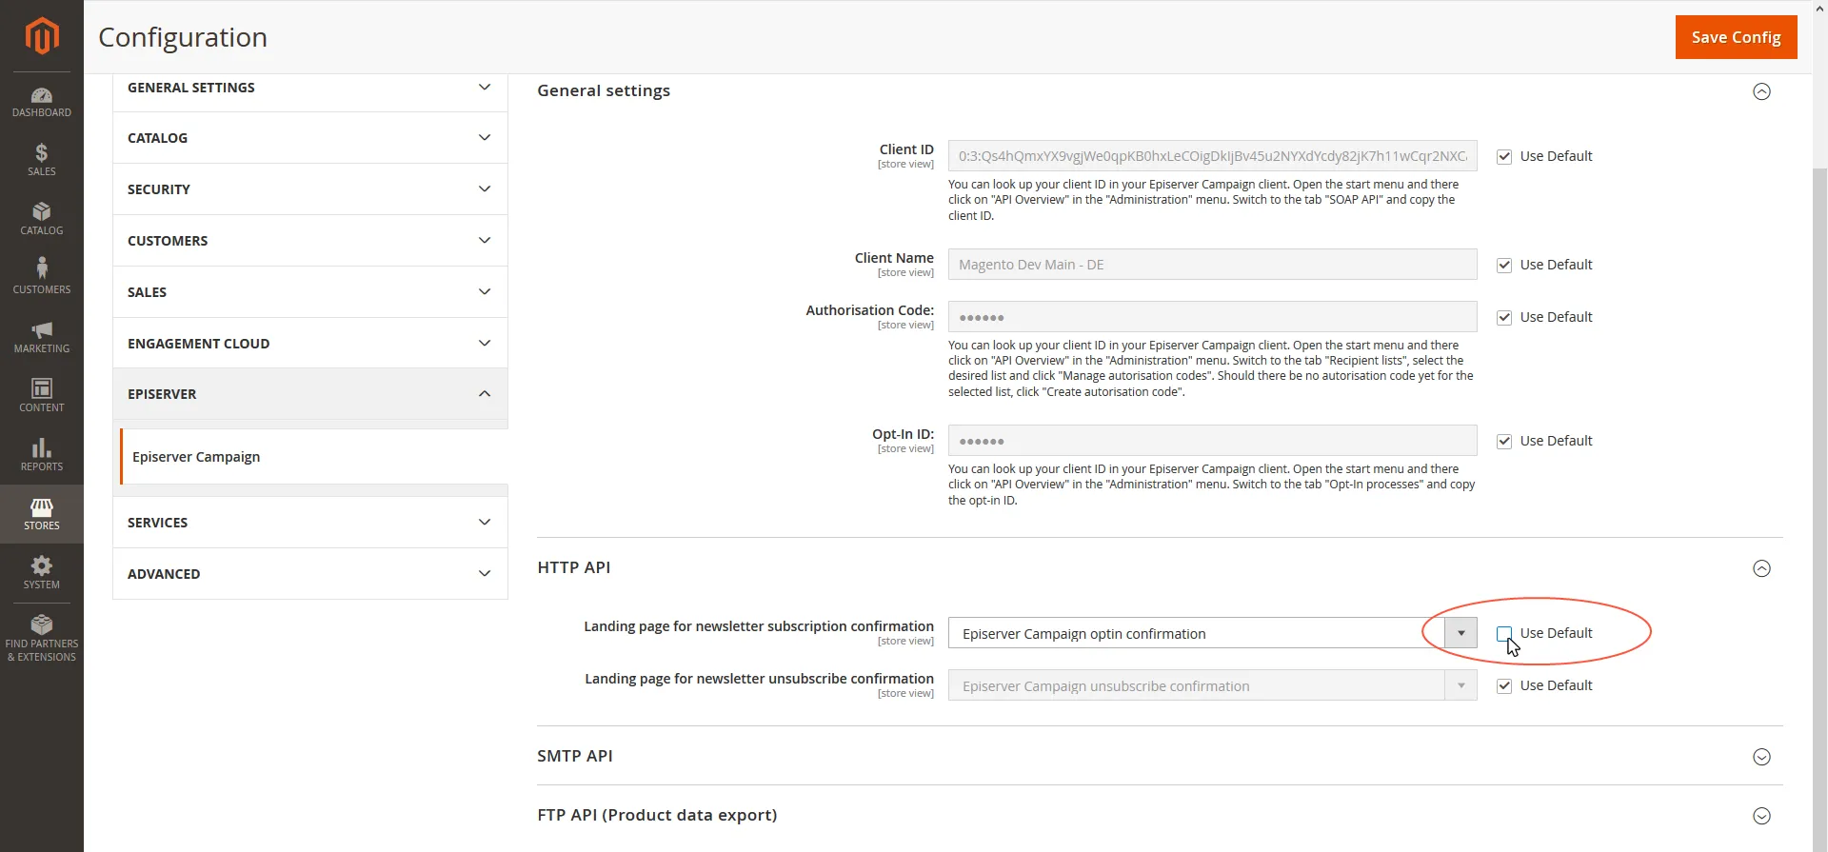This screenshot has width=1828, height=852.
Task: Select the Episerver Campaign tab
Action: click(313, 457)
